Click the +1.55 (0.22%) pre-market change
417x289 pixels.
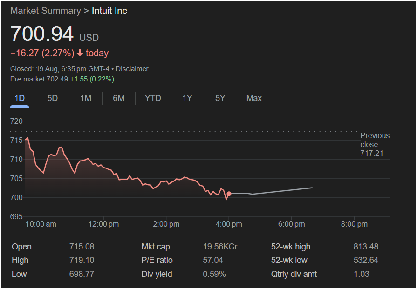92,79
